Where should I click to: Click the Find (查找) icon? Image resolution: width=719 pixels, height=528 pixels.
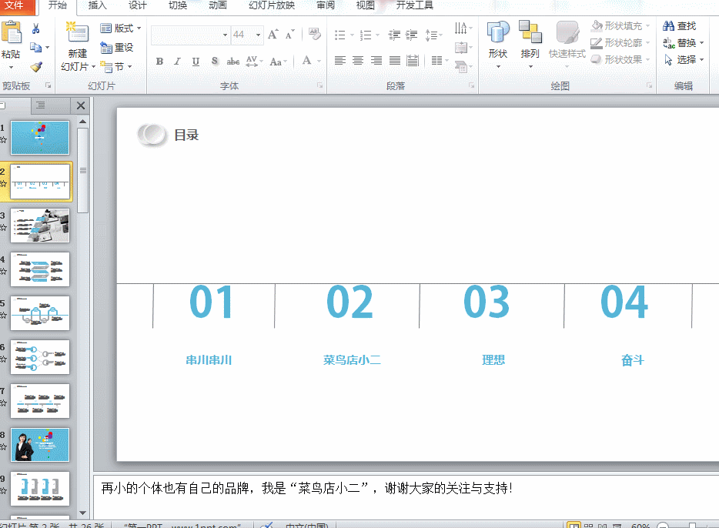[x=683, y=25]
